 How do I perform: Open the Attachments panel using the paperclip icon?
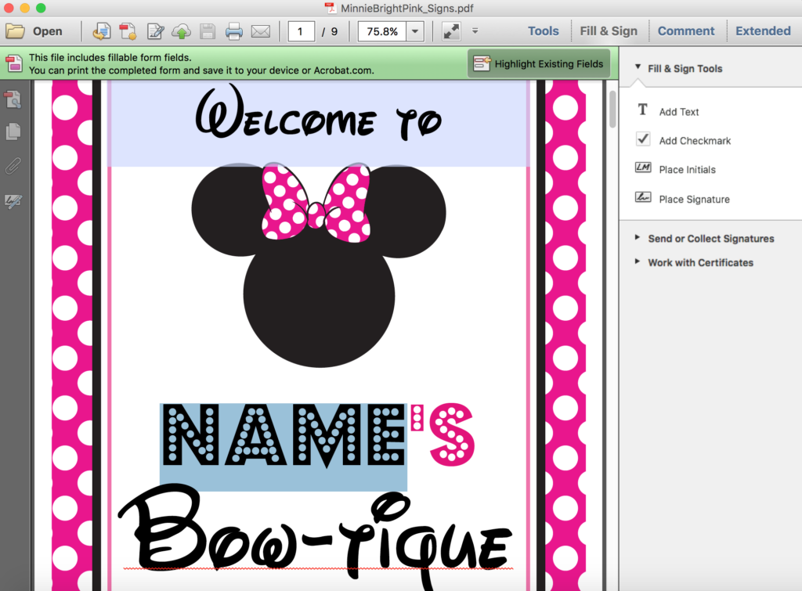tap(14, 164)
